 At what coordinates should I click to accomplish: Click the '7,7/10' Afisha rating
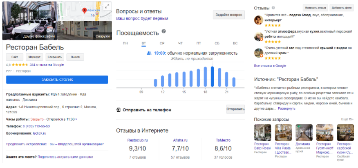pos(180,148)
